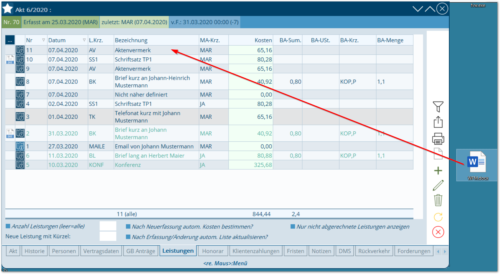The height and width of the screenshot is (274, 500).
Task: Click the ellipsis button in table corner
Action: pos(10,40)
